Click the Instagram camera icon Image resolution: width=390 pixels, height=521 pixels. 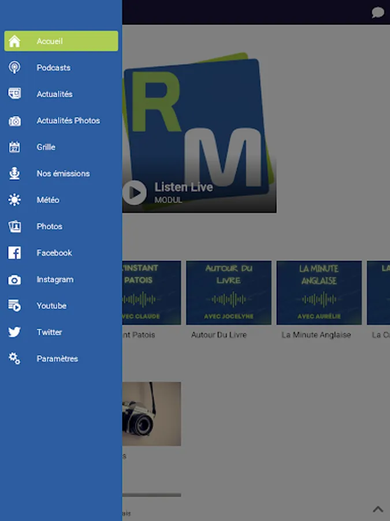14,280
